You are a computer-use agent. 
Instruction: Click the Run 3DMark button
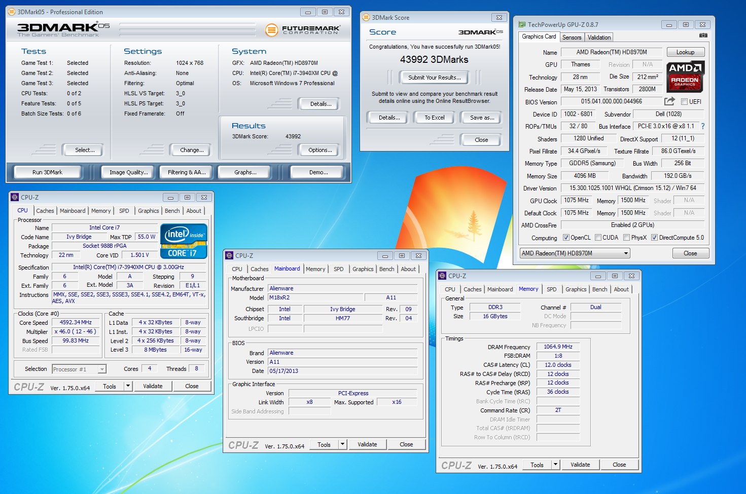tap(47, 172)
